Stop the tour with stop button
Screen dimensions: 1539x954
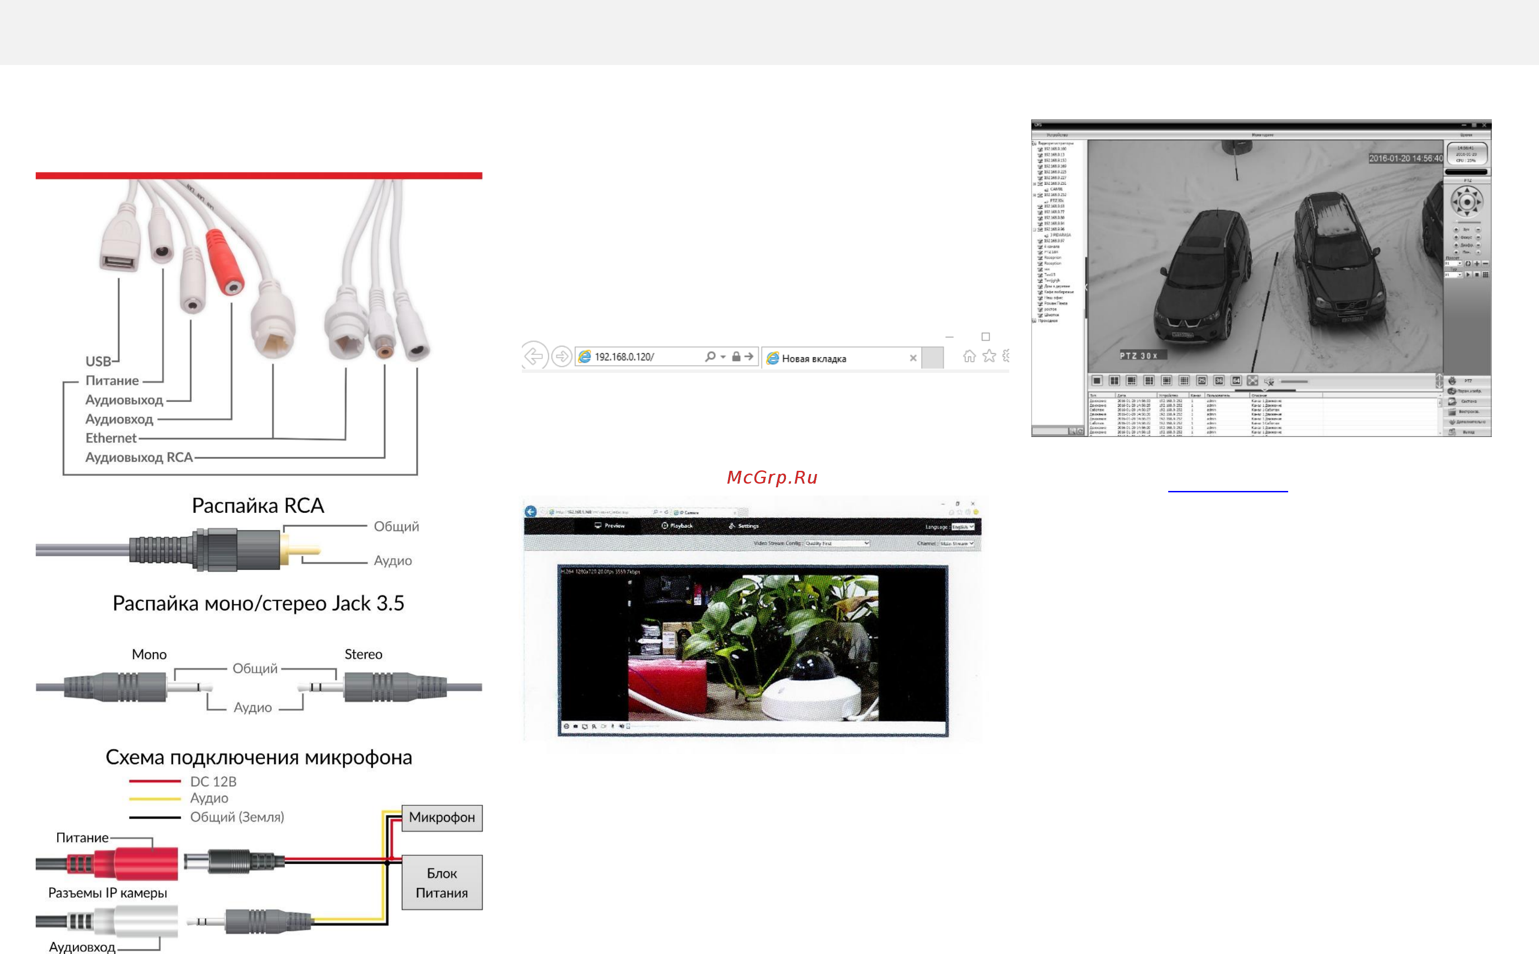pos(1477,275)
